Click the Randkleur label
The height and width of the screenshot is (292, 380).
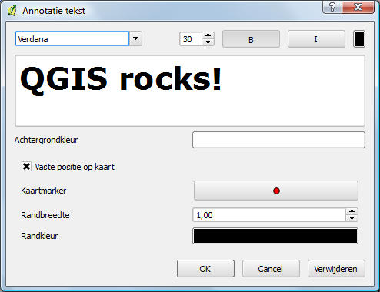click(x=39, y=236)
